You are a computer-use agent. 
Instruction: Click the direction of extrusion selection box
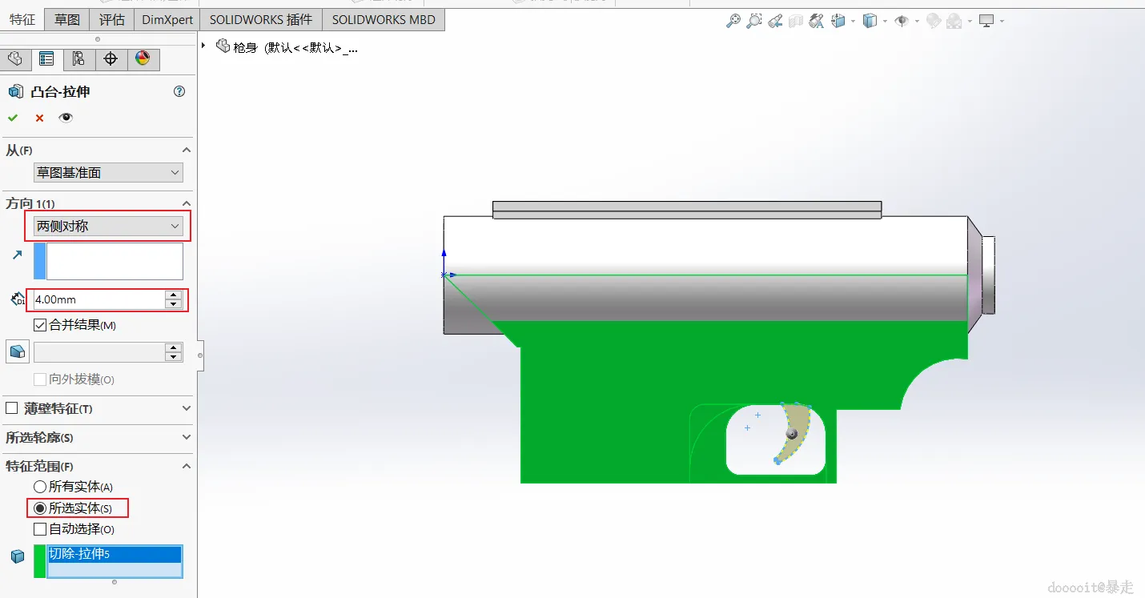[114, 261]
